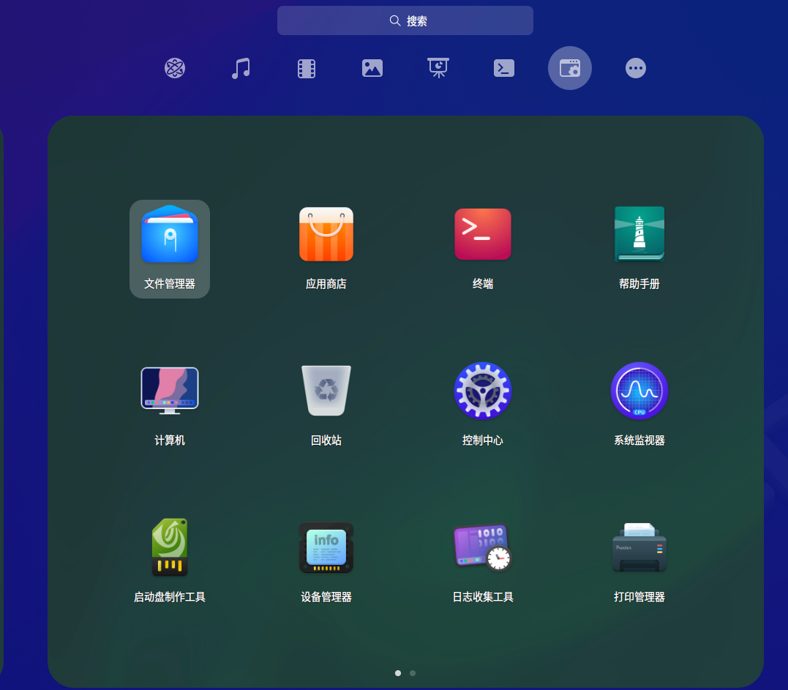The image size is (788, 690).
Task: Click the 启动盘制作工具 label text
Action: 170,597
